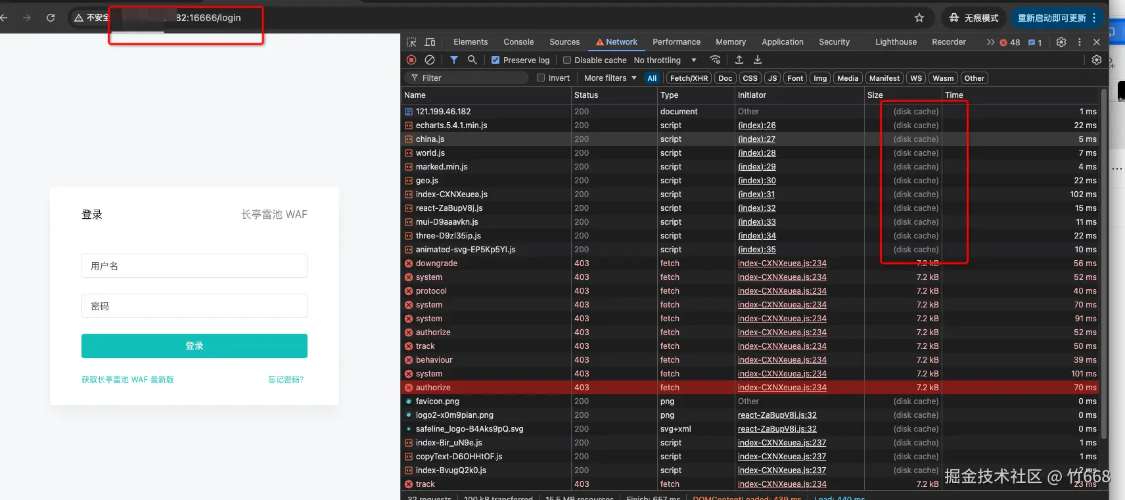Show more DevTools tabs chevron
Screen dimensions: 1125x500
(990, 42)
